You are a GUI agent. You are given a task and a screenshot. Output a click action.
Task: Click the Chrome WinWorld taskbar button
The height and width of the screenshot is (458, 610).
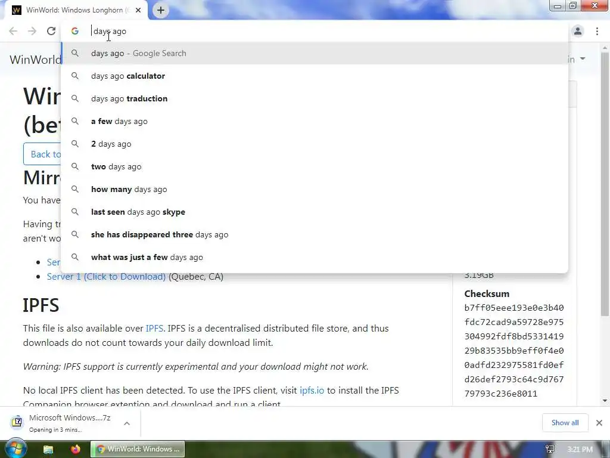[138, 449]
